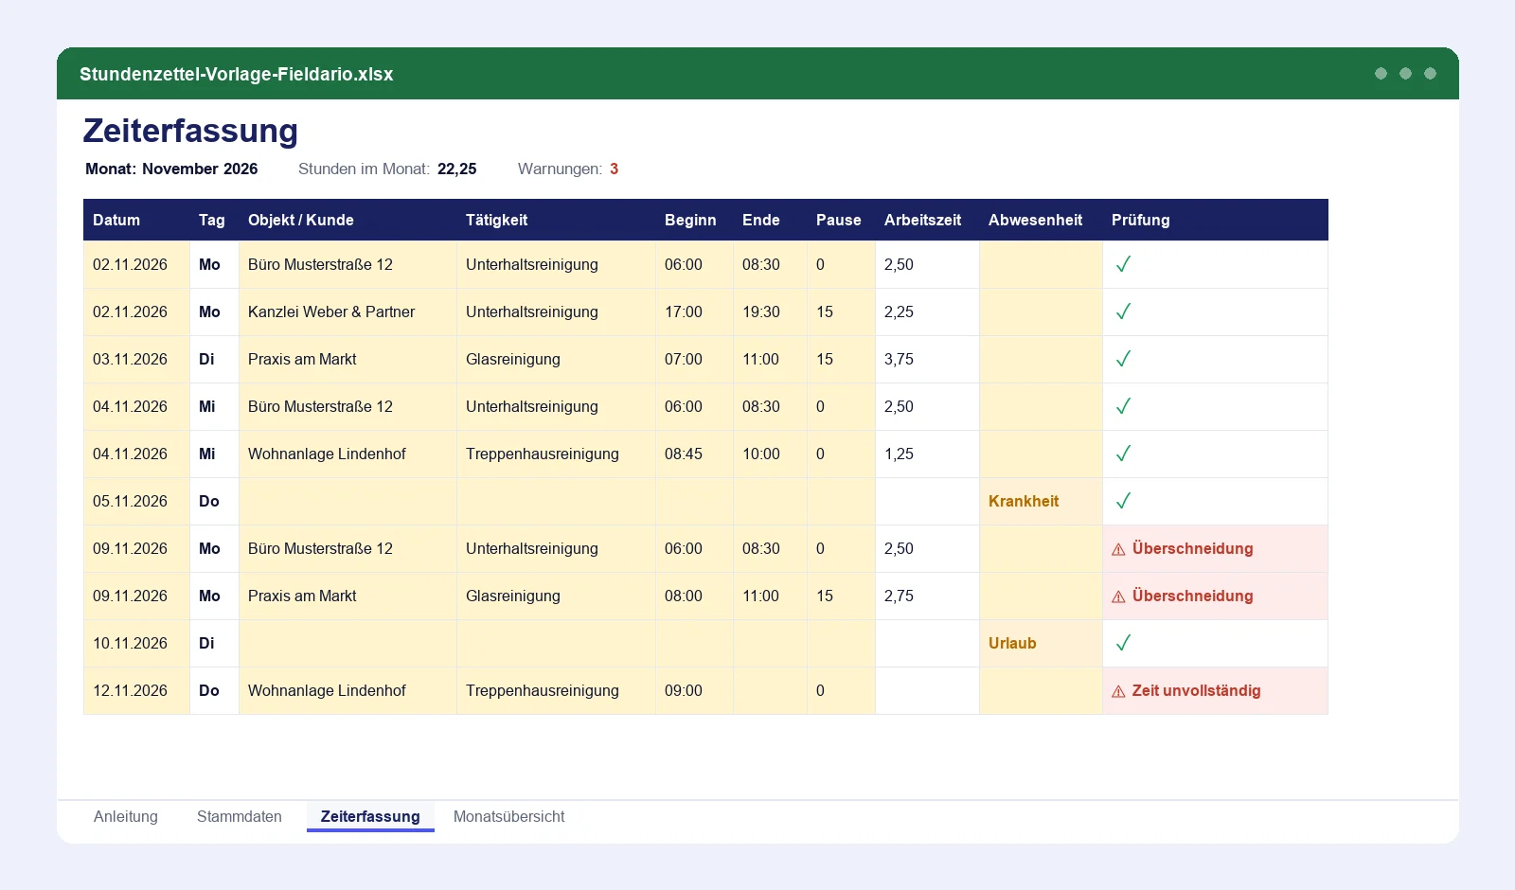Screen dimensions: 1515x890
Task: Click Stunden im Monat value 22,25
Action: tap(457, 169)
